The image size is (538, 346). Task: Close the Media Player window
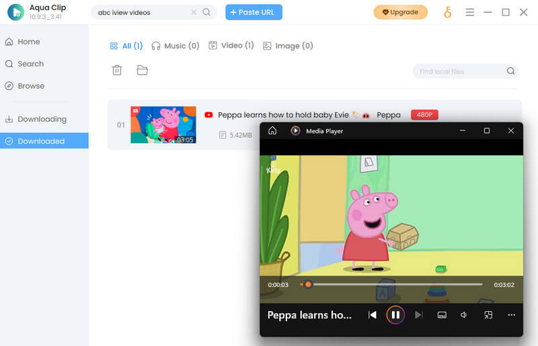click(511, 130)
